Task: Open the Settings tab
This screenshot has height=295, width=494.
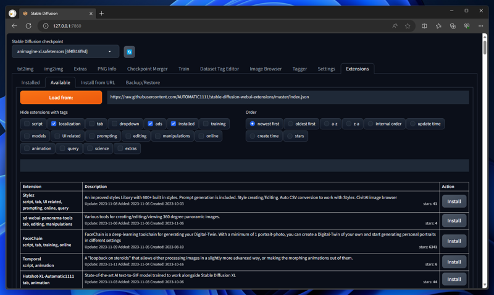Action: coord(326,69)
